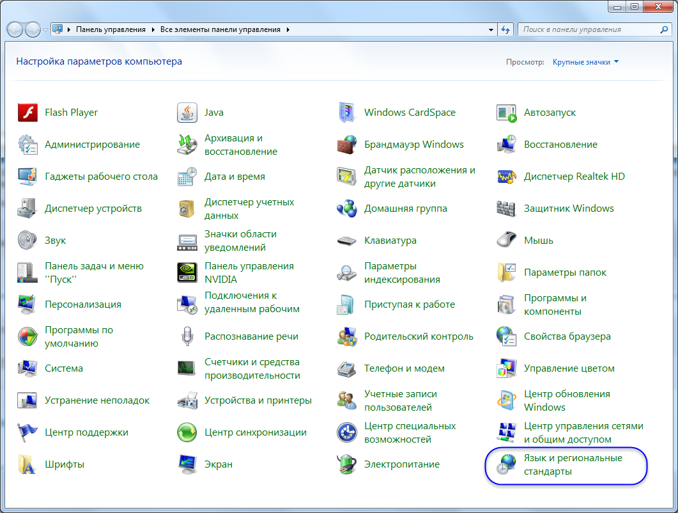The image size is (678, 513).
Task: Click the Защитник Windows wall icon
Action: (506, 209)
